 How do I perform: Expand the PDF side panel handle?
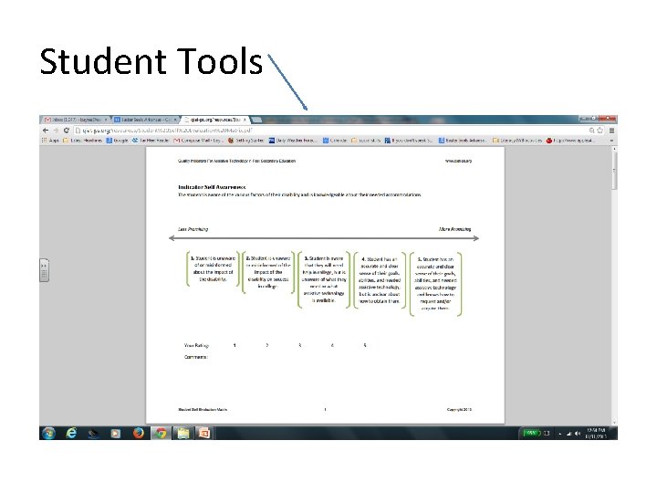click(44, 270)
